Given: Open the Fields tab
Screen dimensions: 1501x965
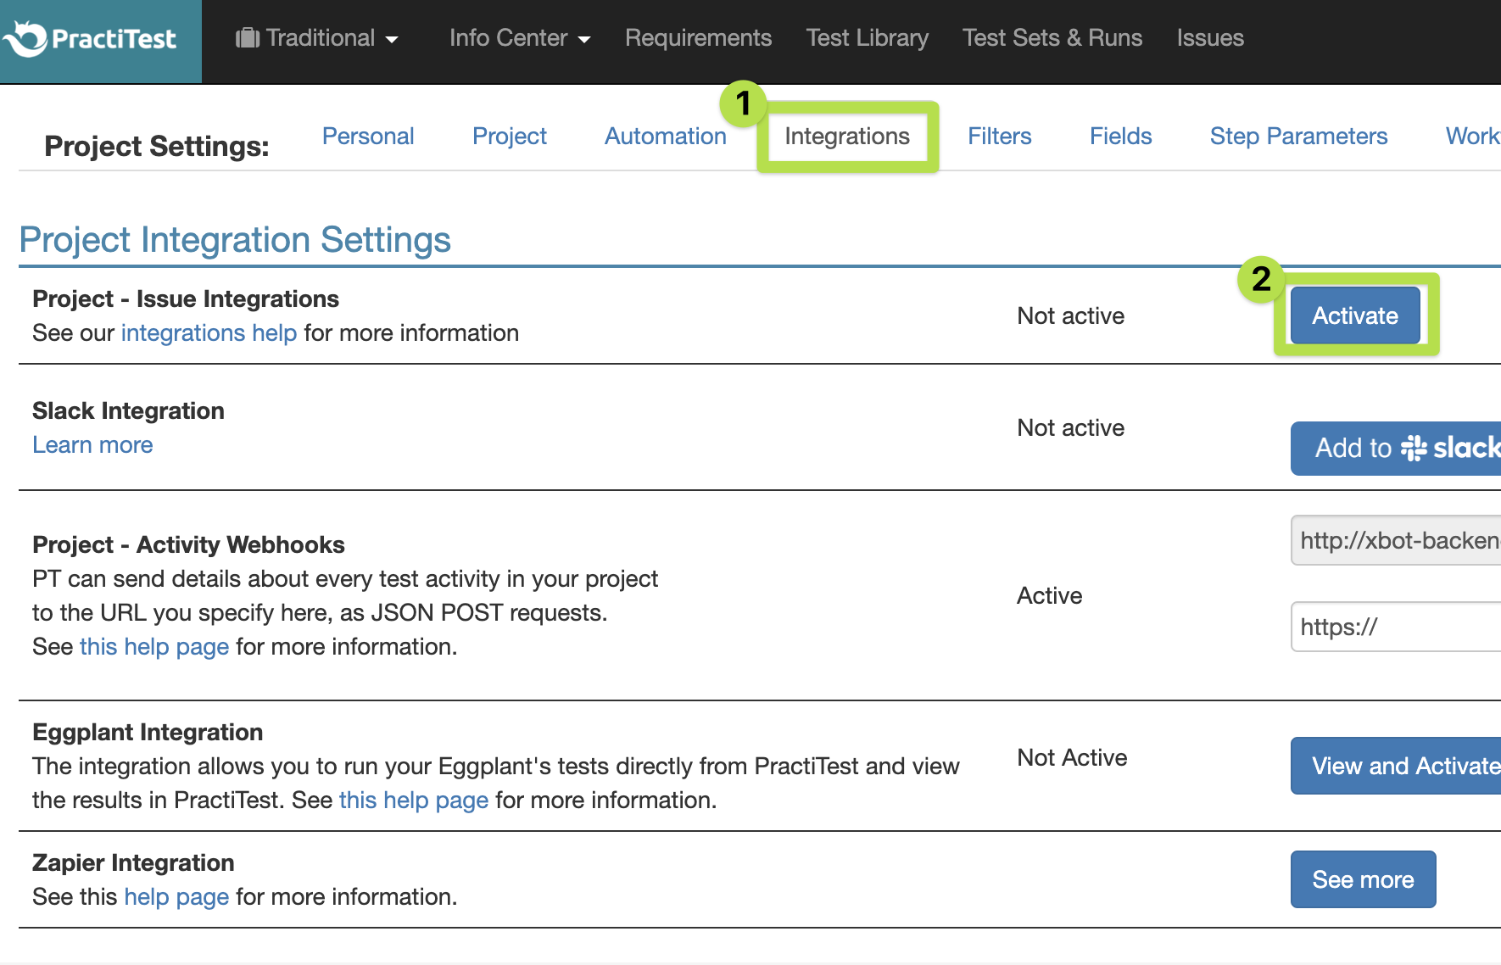Looking at the screenshot, I should click(x=1120, y=137).
